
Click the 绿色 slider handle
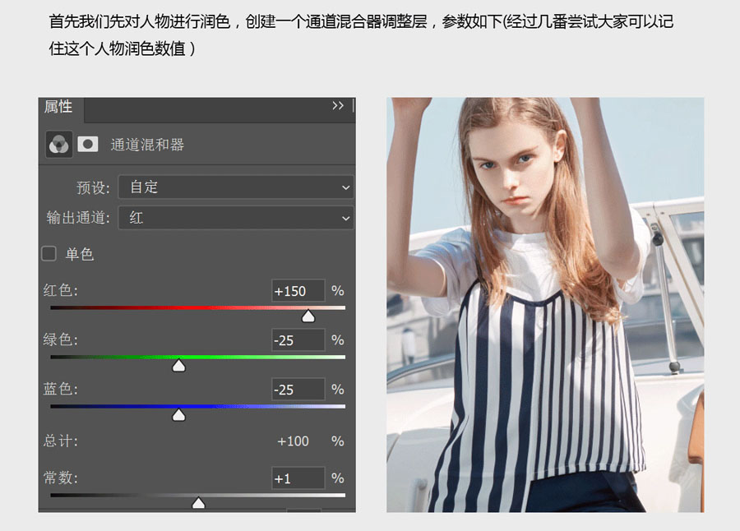pos(179,365)
